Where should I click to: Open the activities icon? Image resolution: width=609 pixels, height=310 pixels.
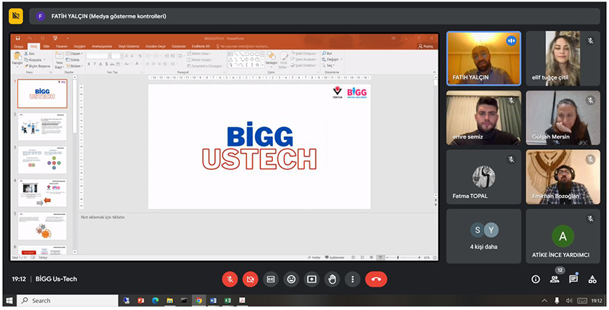click(x=593, y=279)
